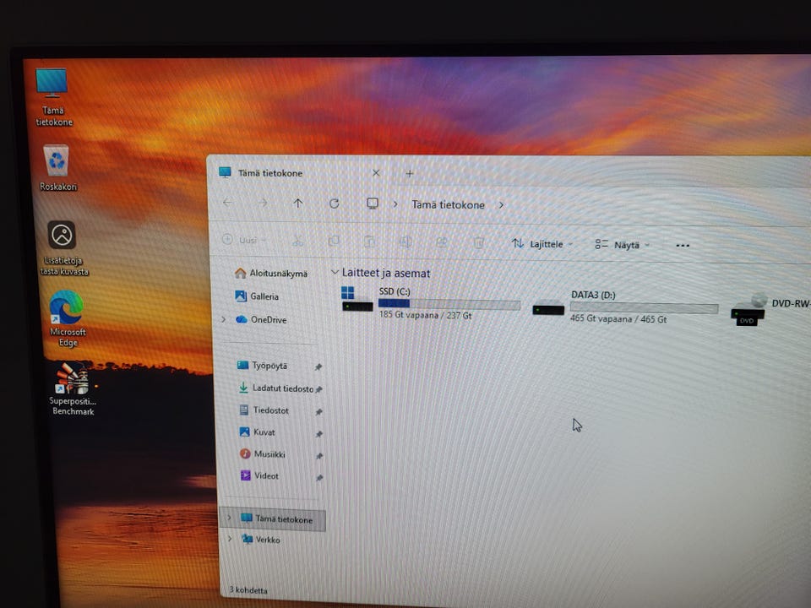Open Ladatut tiedostot in the sidebar

click(277, 388)
